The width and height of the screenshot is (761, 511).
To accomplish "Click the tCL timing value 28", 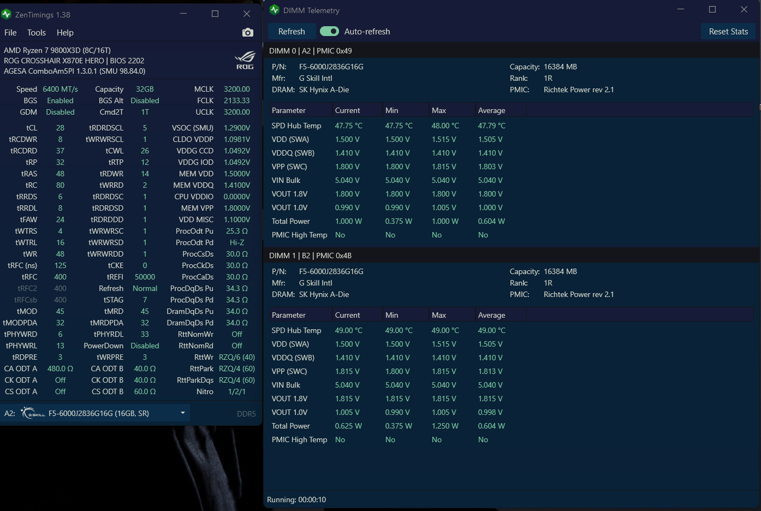I will (x=60, y=128).
